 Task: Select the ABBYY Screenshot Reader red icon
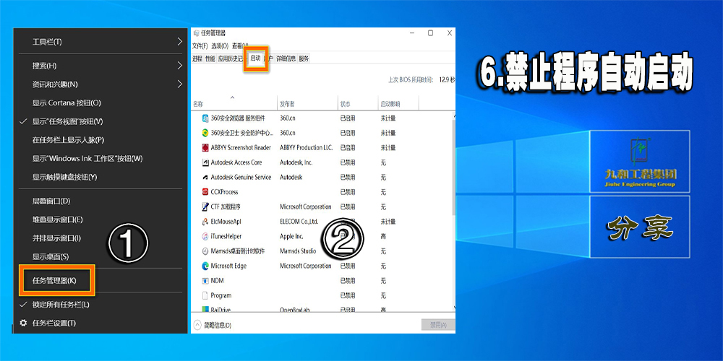point(205,148)
